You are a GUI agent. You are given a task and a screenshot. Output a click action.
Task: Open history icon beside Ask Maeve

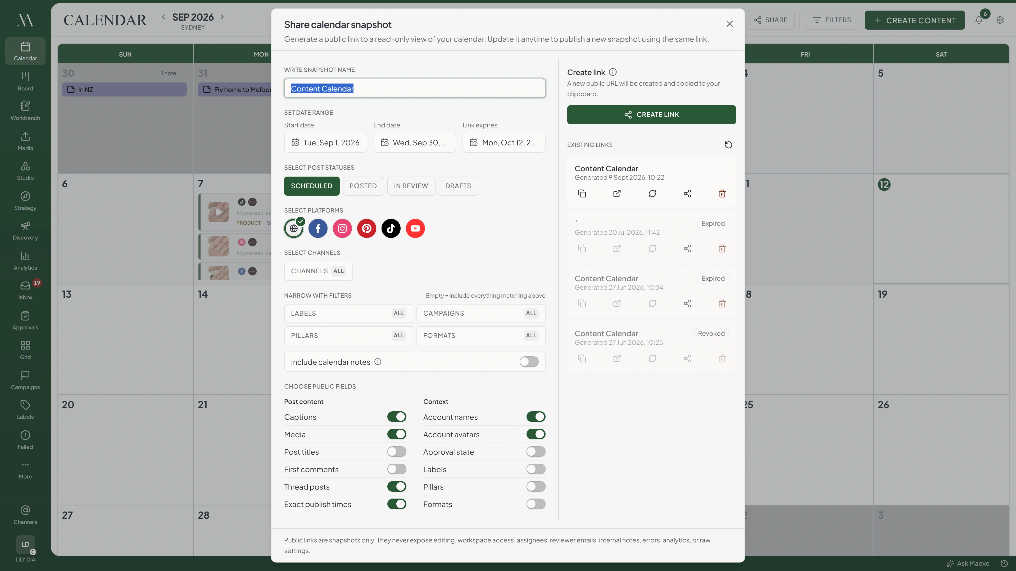click(1005, 564)
